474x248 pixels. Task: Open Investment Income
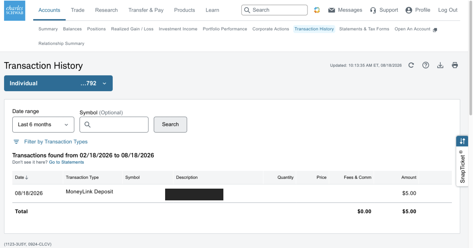coord(178,29)
